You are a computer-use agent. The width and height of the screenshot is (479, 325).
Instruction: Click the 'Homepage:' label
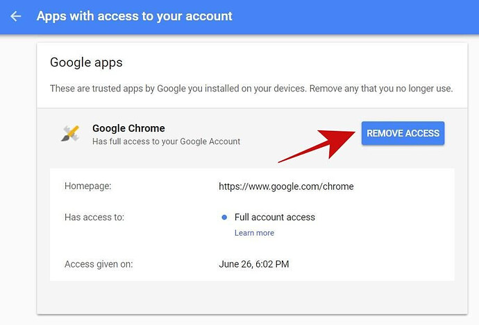pos(87,186)
